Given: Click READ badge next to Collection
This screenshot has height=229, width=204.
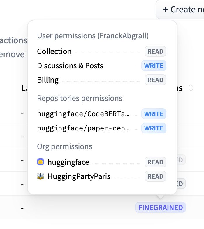Looking at the screenshot, I should pos(155,52).
